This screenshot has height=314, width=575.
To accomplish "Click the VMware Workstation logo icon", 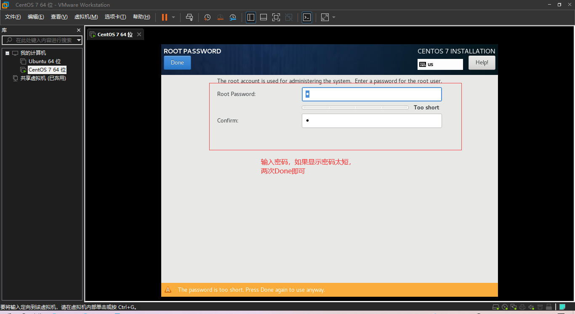I will [x=5, y=5].
